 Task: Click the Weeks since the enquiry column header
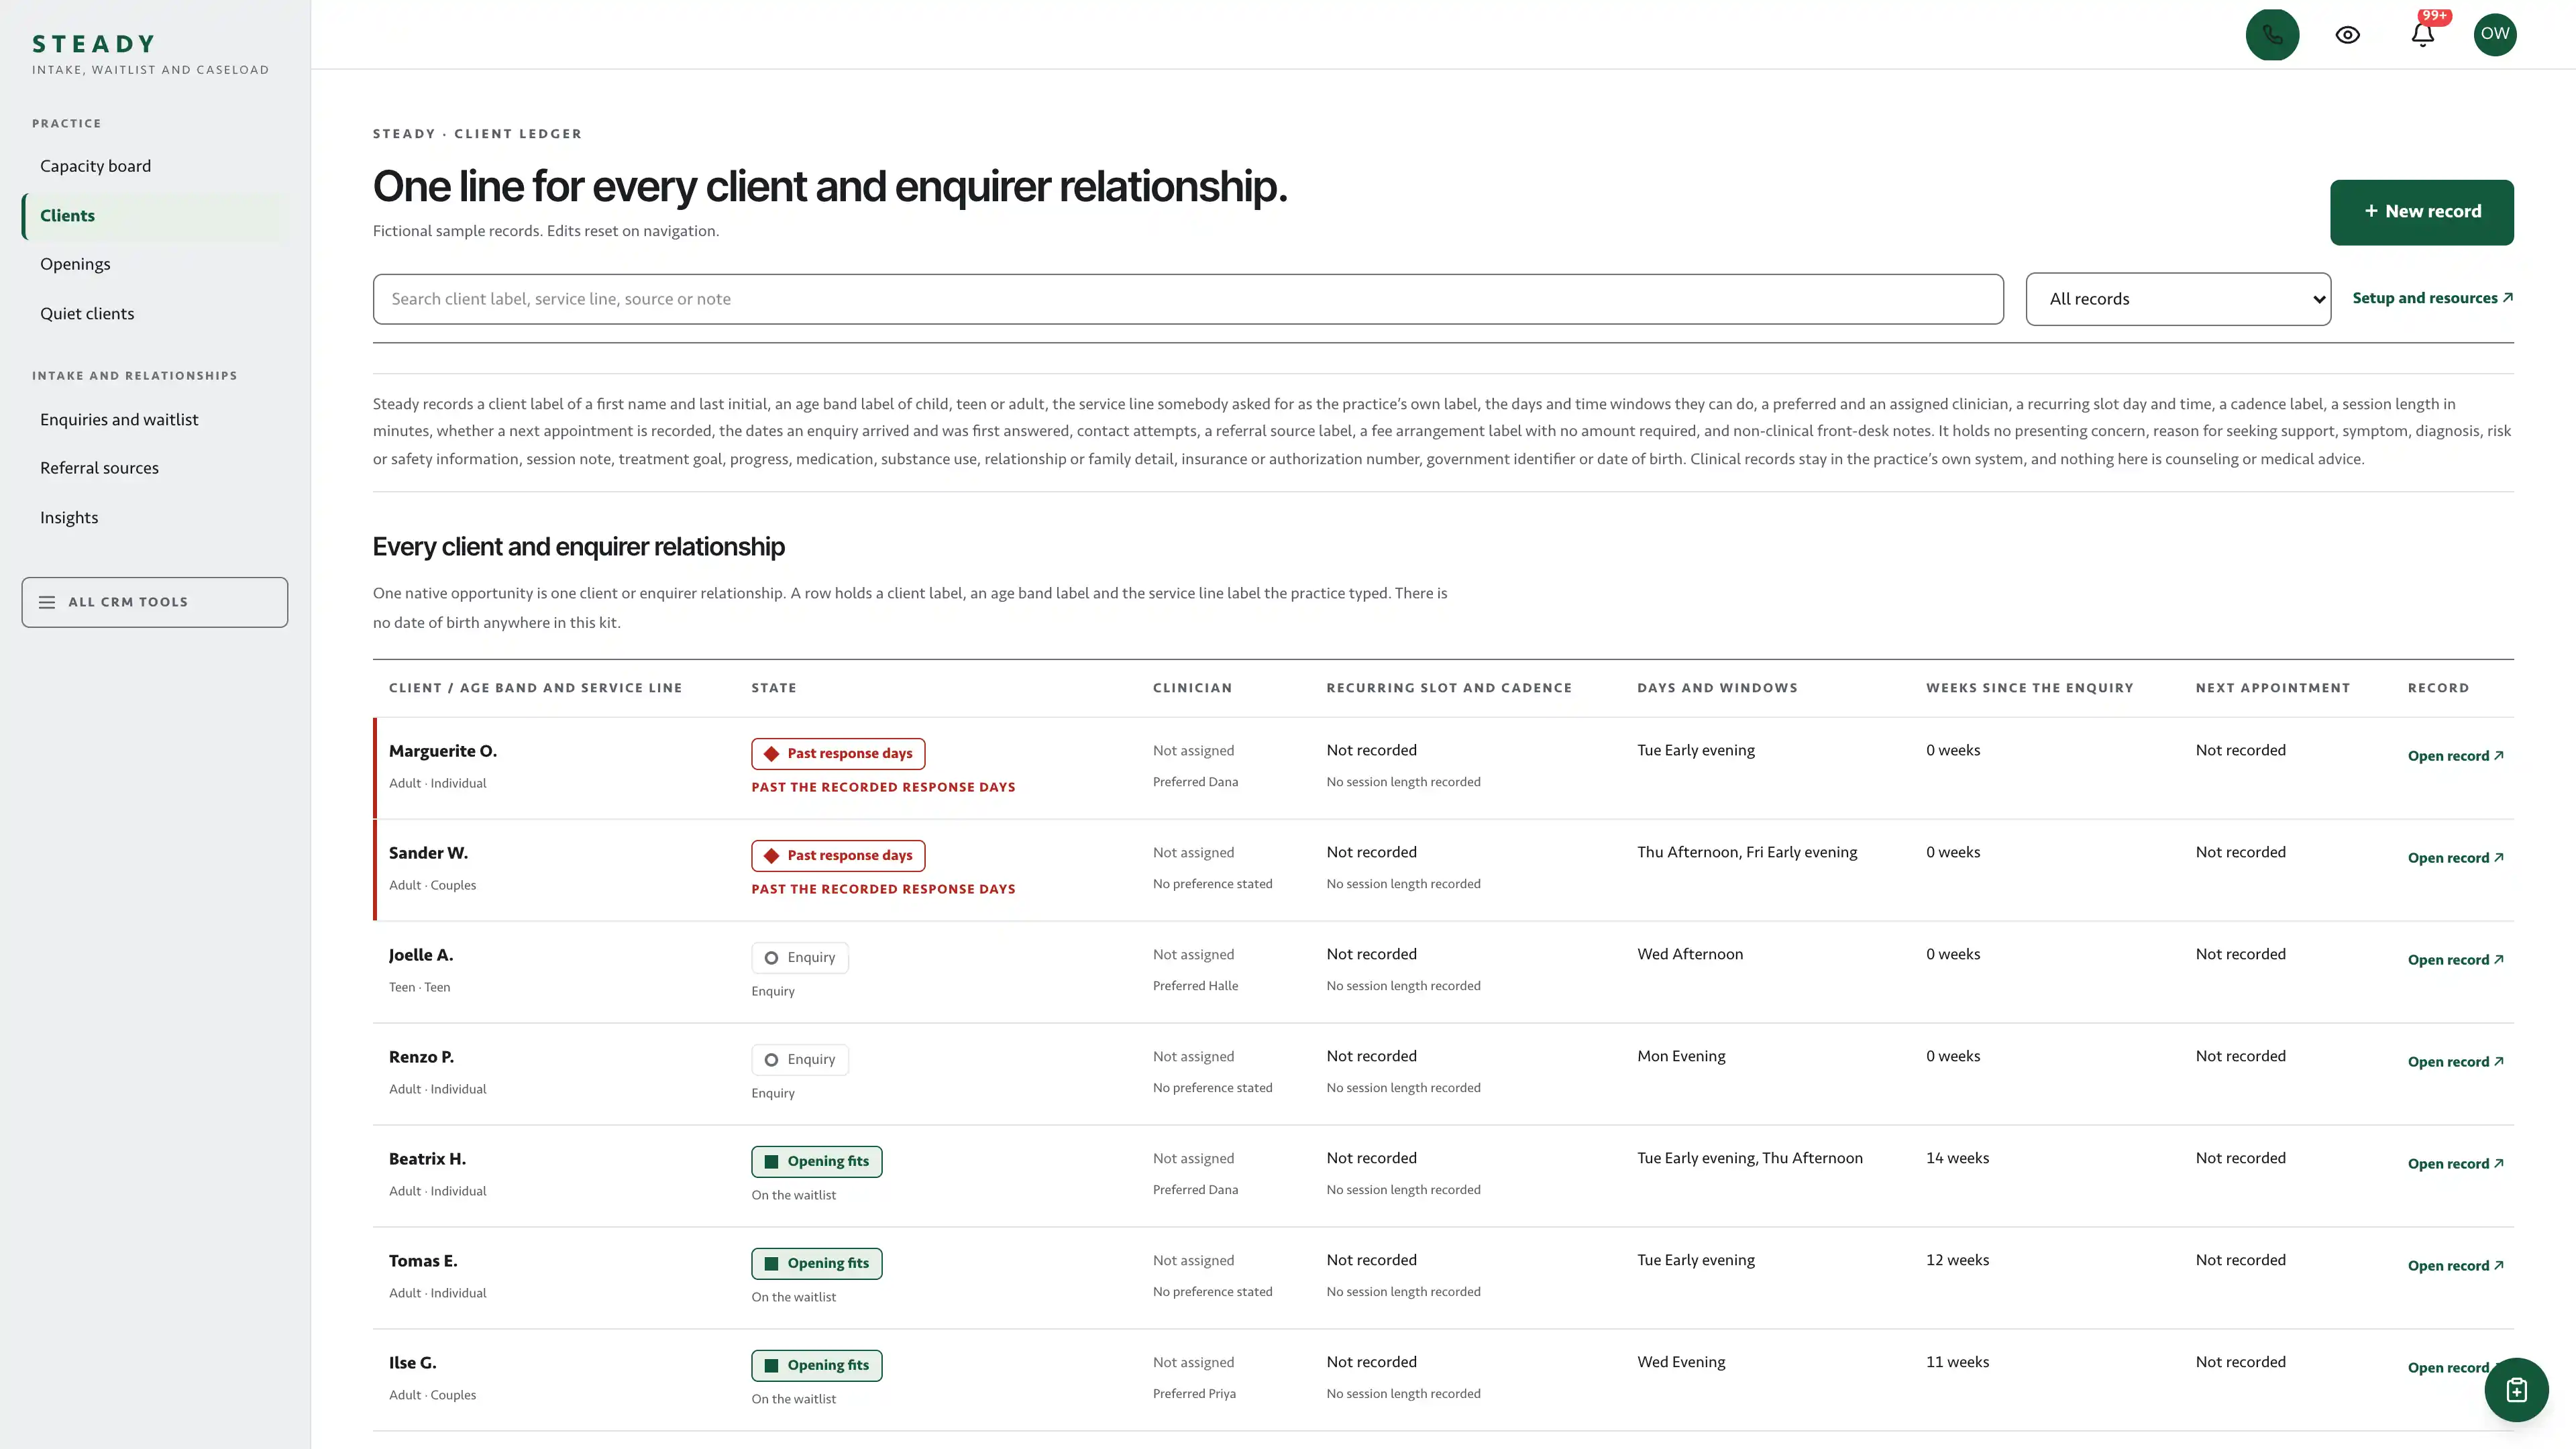coord(2029,688)
